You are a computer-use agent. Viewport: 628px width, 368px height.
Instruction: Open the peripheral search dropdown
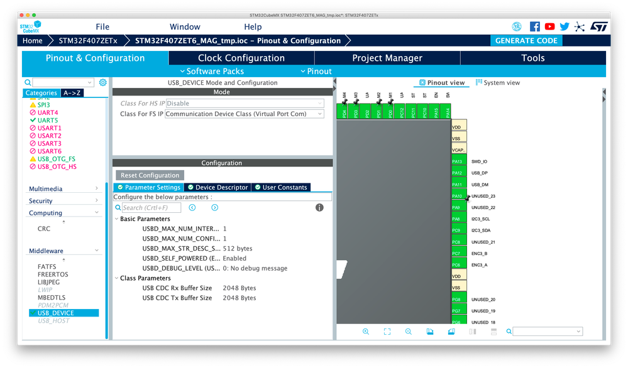(90, 82)
